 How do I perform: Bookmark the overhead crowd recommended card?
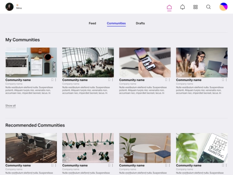pyautogui.click(x=109, y=165)
